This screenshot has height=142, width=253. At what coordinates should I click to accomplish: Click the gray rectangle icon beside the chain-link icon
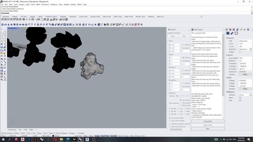pyautogui.click(x=236, y=33)
